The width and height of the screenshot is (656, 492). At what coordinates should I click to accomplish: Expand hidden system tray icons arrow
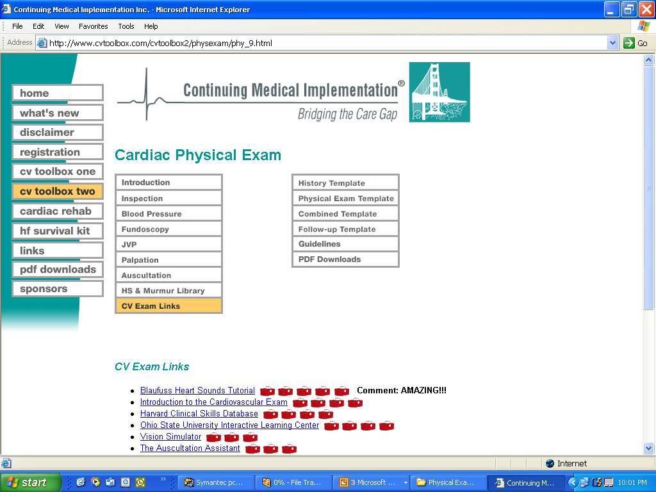coord(573,482)
